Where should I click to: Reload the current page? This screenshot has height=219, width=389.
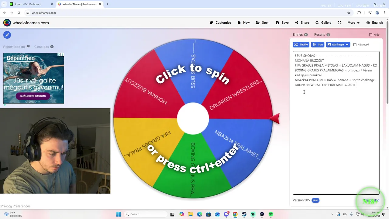[19, 13]
